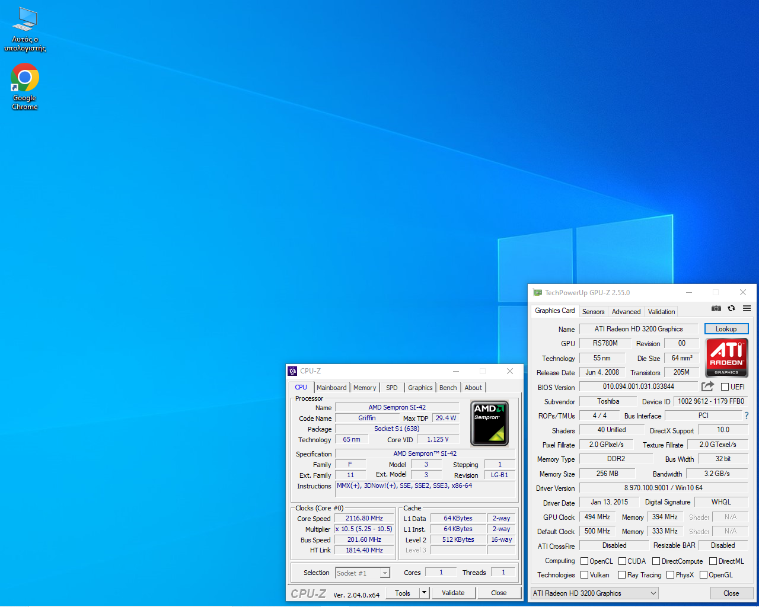Screen dimensions: 759x607
Task: Click the Bus Speed value 201.60 MHz
Action: tap(364, 539)
